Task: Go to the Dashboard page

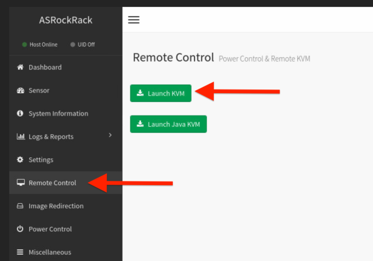Action: [45, 67]
